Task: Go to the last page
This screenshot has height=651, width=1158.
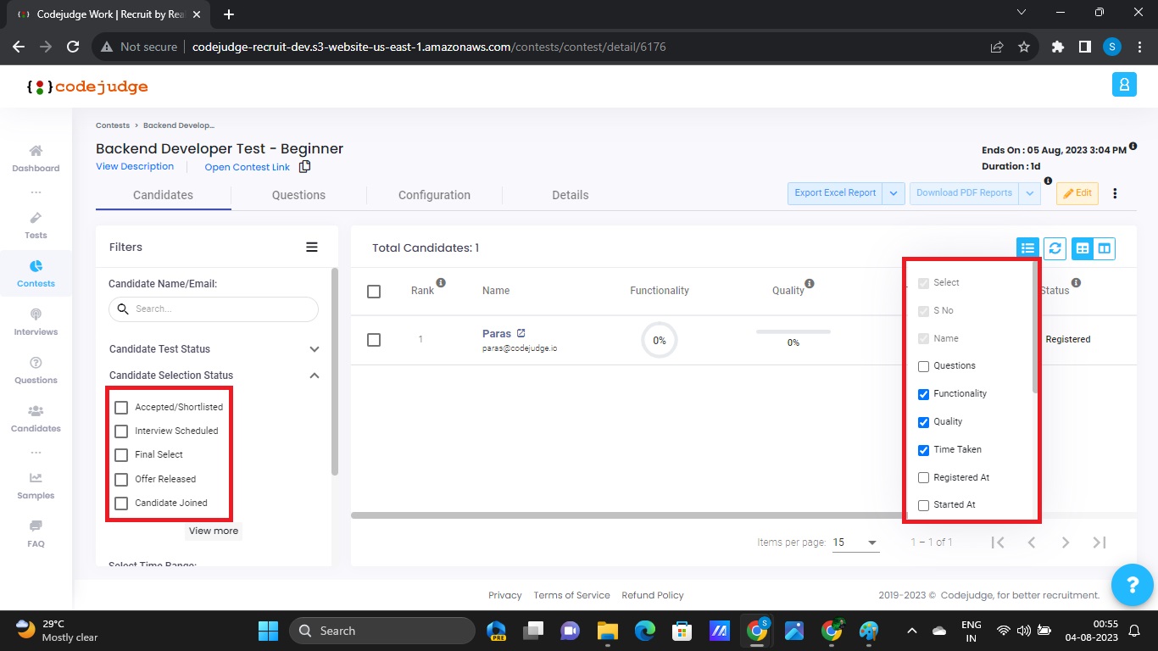Action: coord(1100,542)
